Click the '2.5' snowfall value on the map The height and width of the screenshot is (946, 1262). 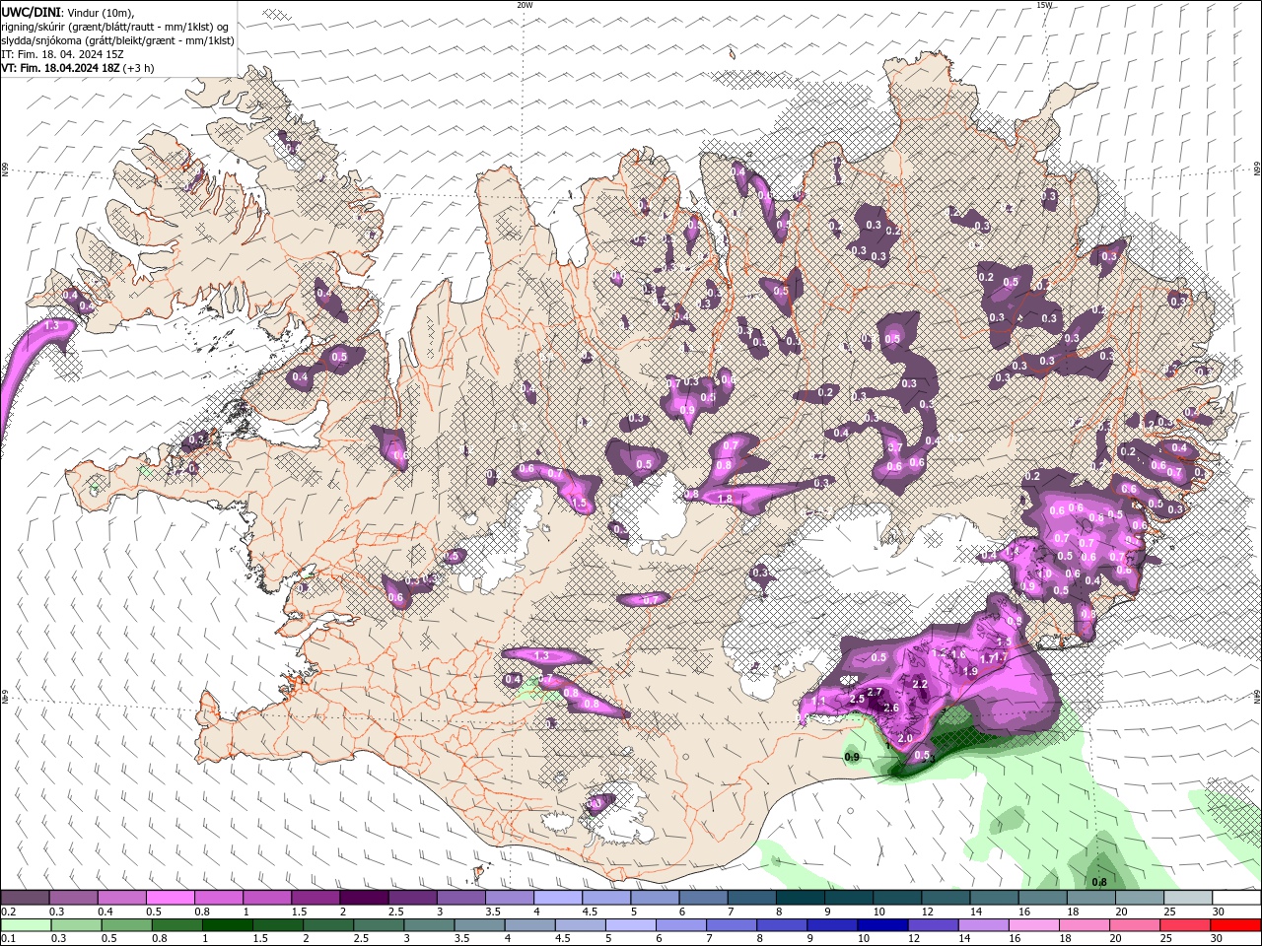[x=857, y=699]
